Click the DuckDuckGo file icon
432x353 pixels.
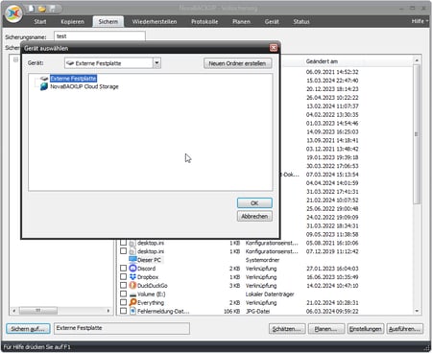(x=132, y=285)
